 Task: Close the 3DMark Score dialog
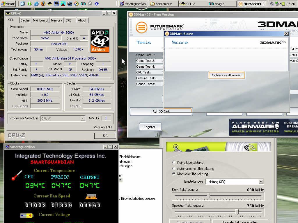[286, 34]
